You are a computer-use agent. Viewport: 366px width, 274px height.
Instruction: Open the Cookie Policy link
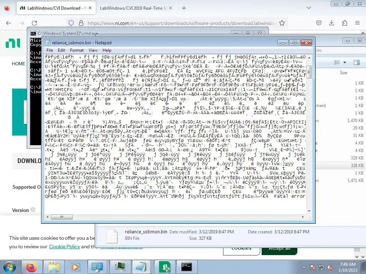click(64, 247)
